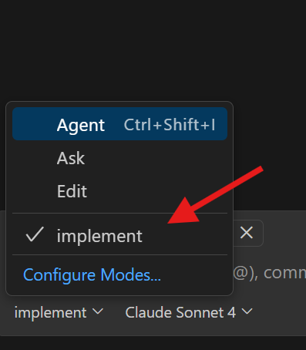Click the Ctrl+Shift+I shortcut hint on Agent
This screenshot has height=350, width=306.
coord(170,125)
